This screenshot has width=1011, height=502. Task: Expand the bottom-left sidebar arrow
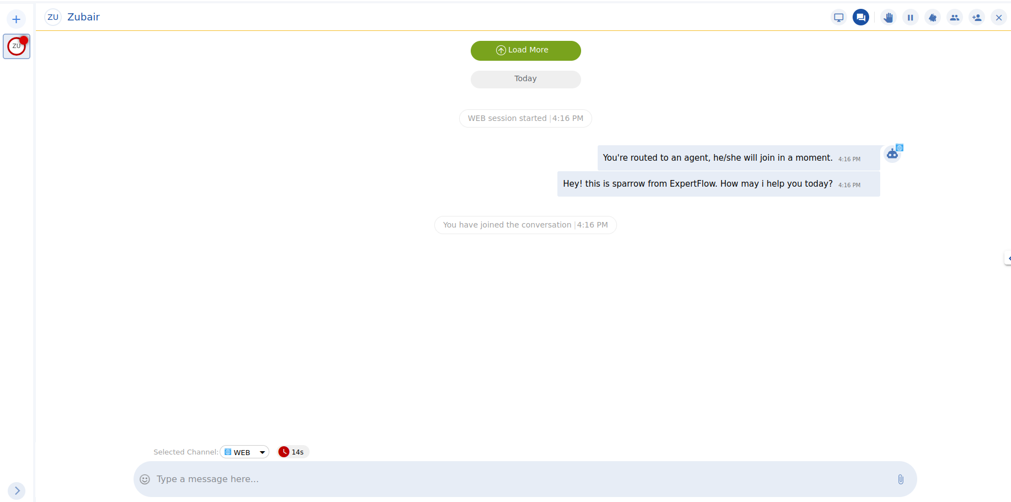coord(16,490)
